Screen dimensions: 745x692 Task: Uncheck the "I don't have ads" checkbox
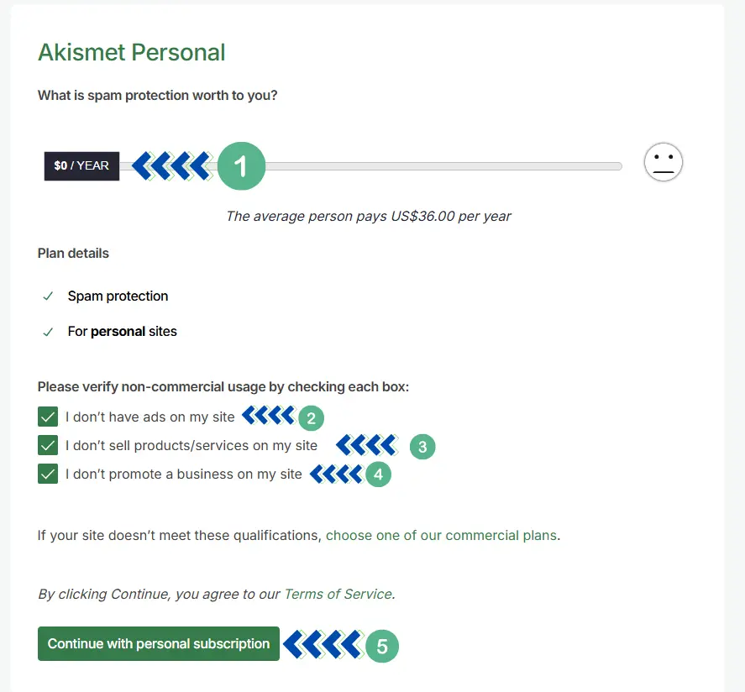48,417
